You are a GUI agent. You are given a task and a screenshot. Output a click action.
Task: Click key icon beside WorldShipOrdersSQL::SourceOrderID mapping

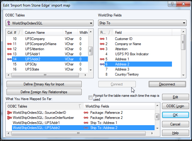[9, 113]
